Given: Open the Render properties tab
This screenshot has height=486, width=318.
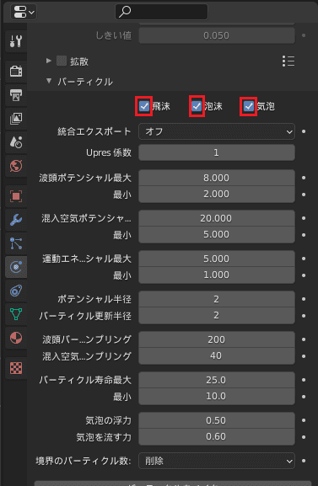Looking at the screenshot, I should click(x=16, y=72).
